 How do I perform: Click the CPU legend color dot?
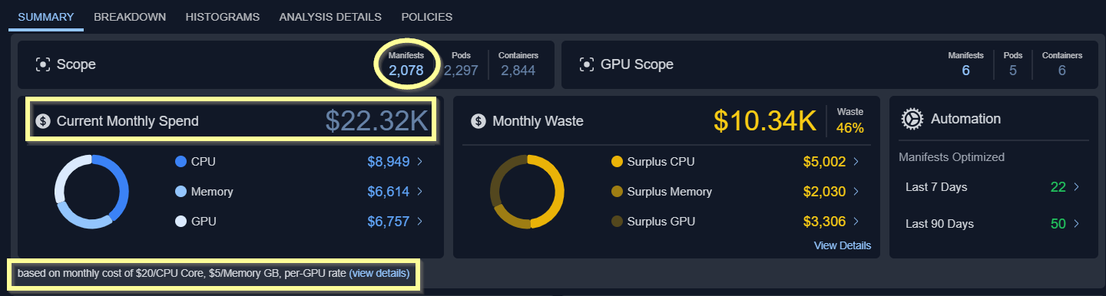click(x=181, y=162)
